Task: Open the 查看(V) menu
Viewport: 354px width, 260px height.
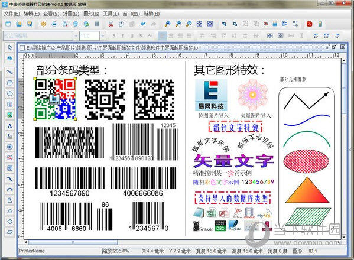Action: point(51,14)
